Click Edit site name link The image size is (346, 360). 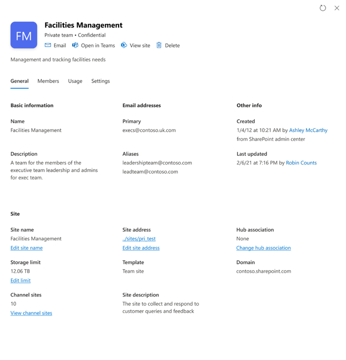coord(27,248)
